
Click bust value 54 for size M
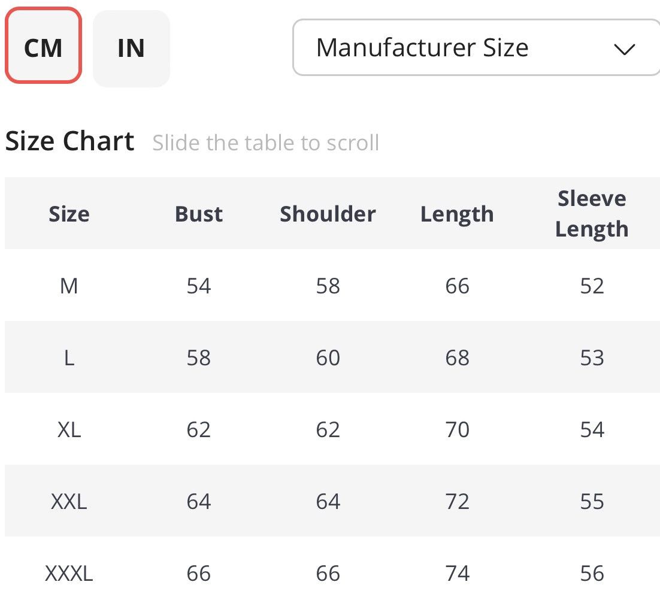(x=199, y=286)
